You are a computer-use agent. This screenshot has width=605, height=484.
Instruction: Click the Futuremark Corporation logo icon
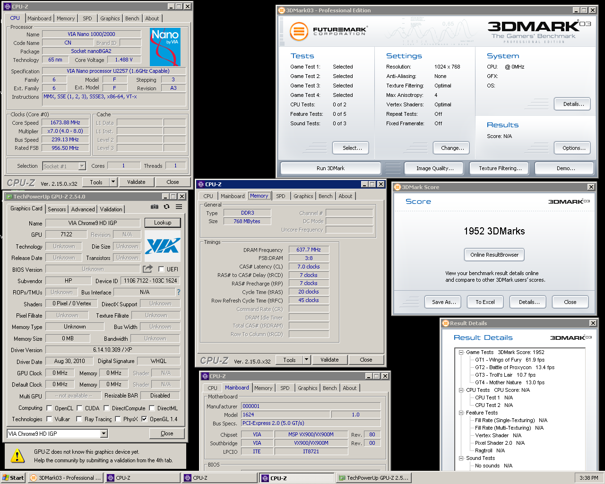(299, 32)
